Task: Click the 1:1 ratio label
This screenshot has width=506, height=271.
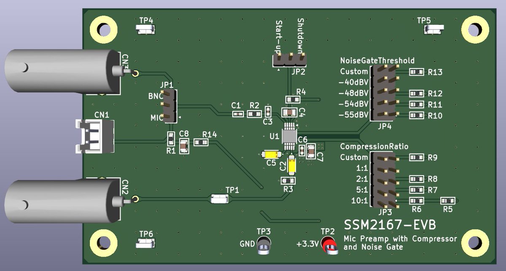Action: click(x=362, y=167)
